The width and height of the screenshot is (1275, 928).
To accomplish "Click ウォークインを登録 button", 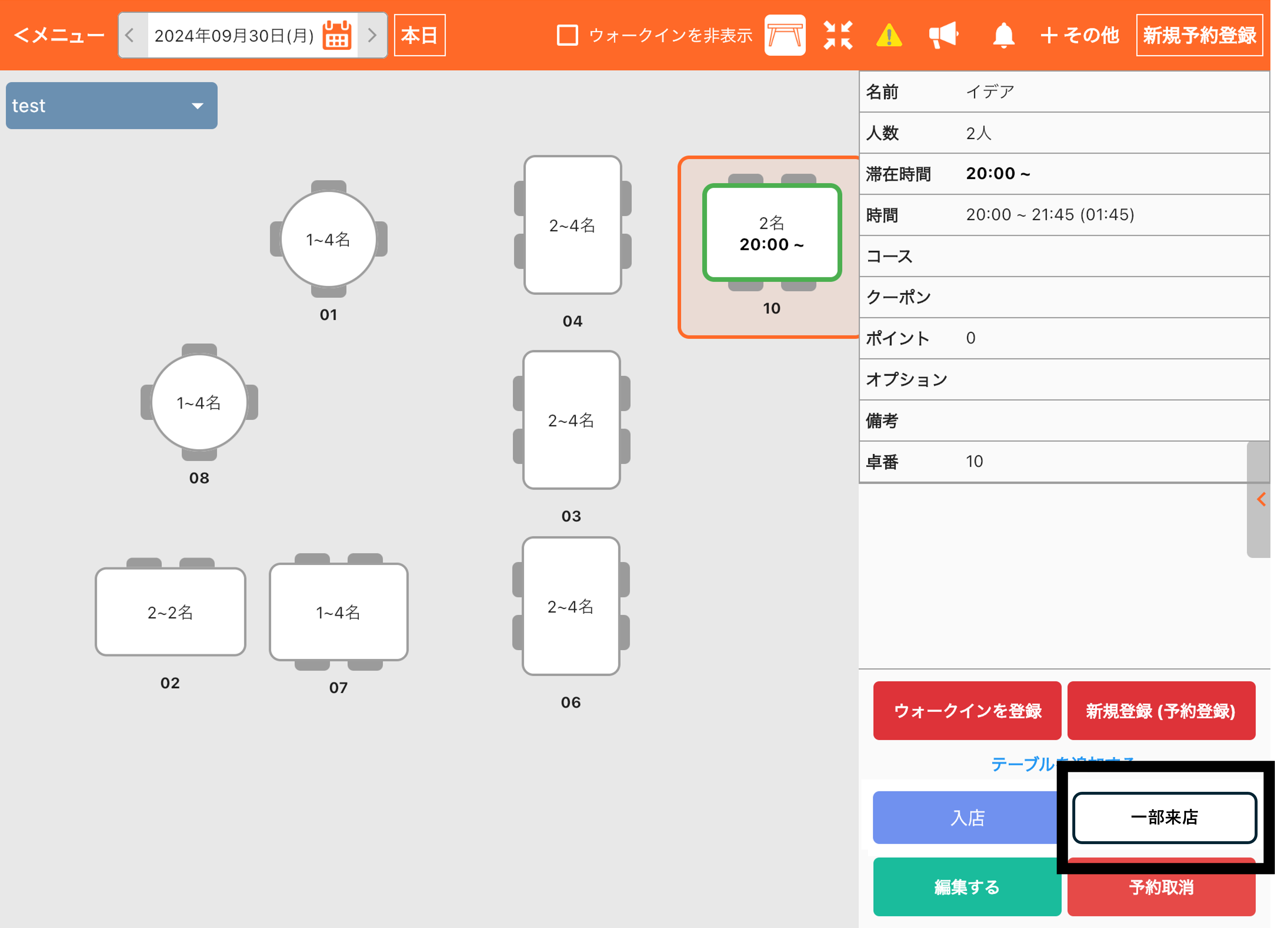I will (967, 710).
